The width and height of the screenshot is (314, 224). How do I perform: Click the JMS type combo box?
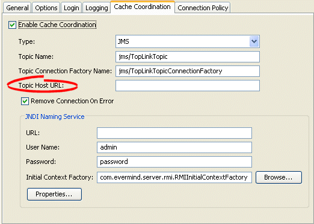[x=188, y=41]
